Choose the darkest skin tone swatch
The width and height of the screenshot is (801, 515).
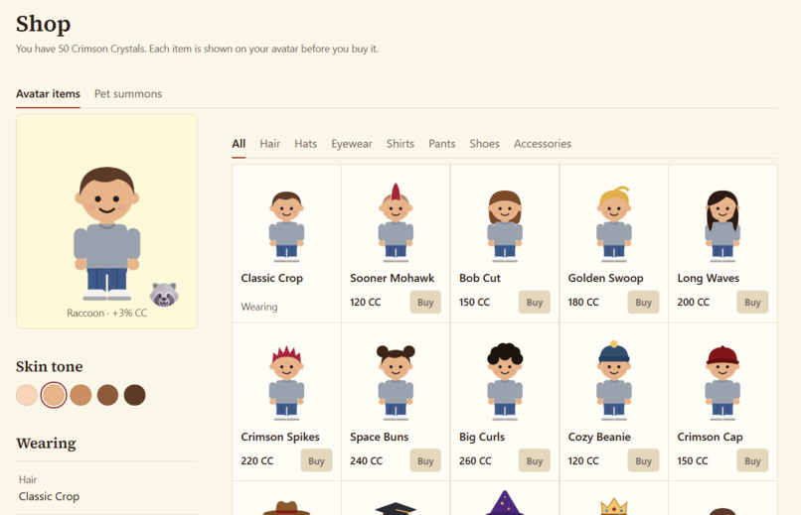click(135, 395)
